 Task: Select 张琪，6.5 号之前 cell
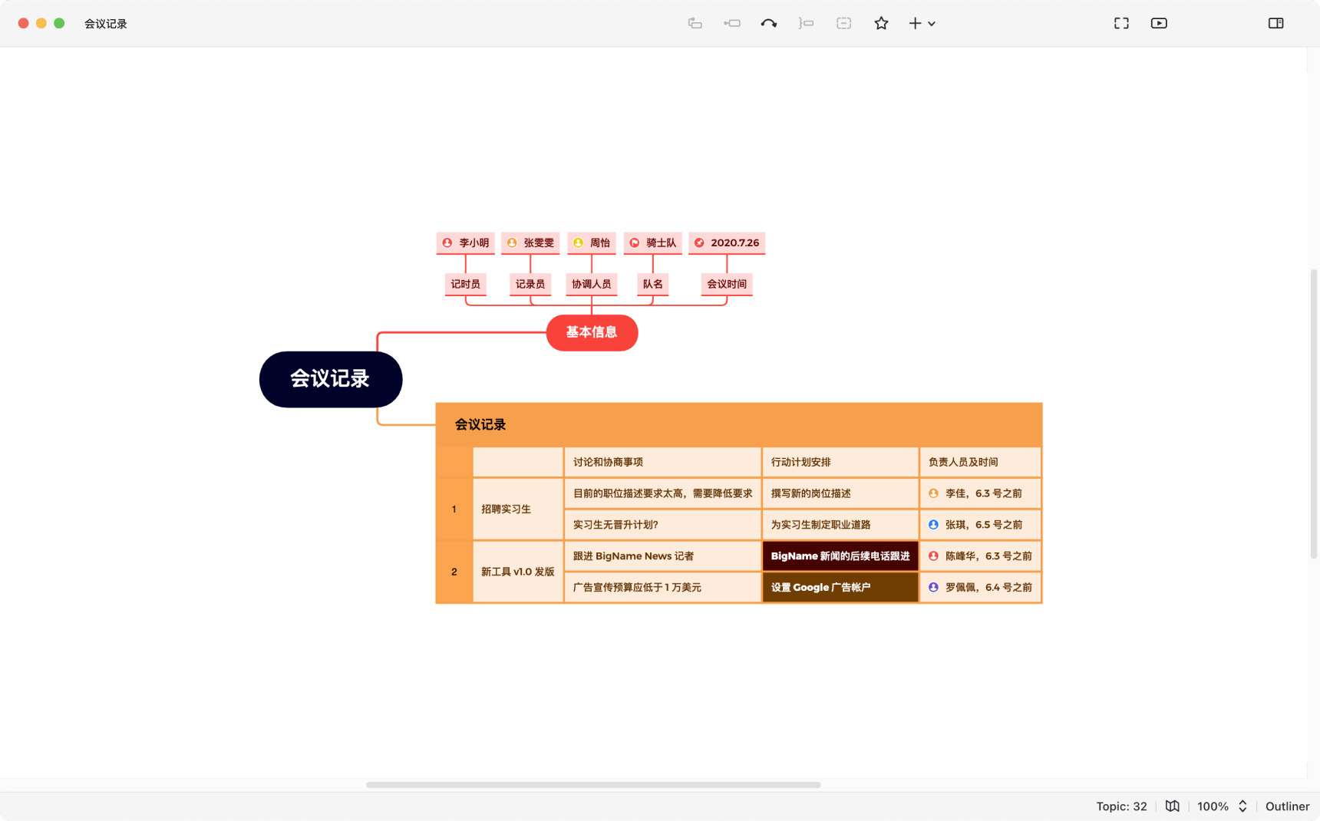980,525
